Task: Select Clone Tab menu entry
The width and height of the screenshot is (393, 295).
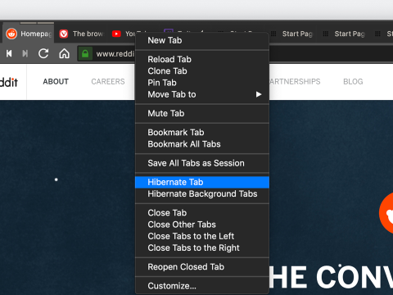Action: click(x=202, y=71)
